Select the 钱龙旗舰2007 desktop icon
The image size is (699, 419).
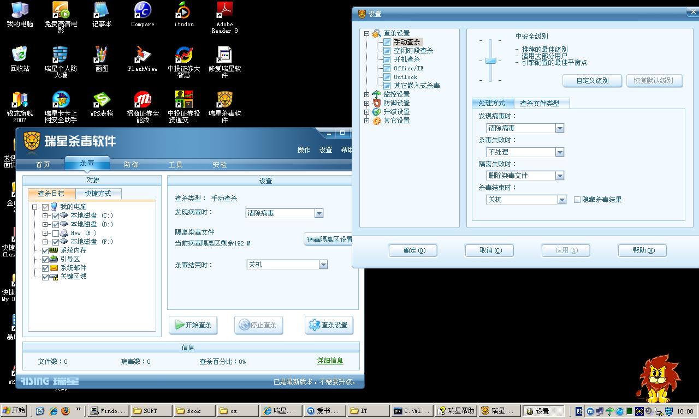[x=20, y=107]
